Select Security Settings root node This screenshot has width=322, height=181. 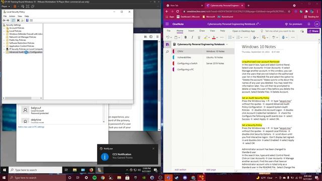(x=14, y=25)
